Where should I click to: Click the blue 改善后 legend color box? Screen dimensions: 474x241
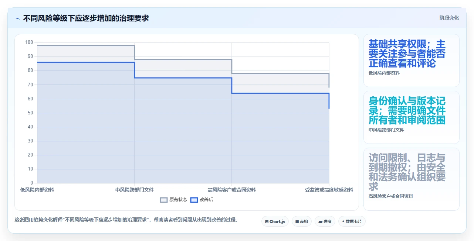[194, 200]
